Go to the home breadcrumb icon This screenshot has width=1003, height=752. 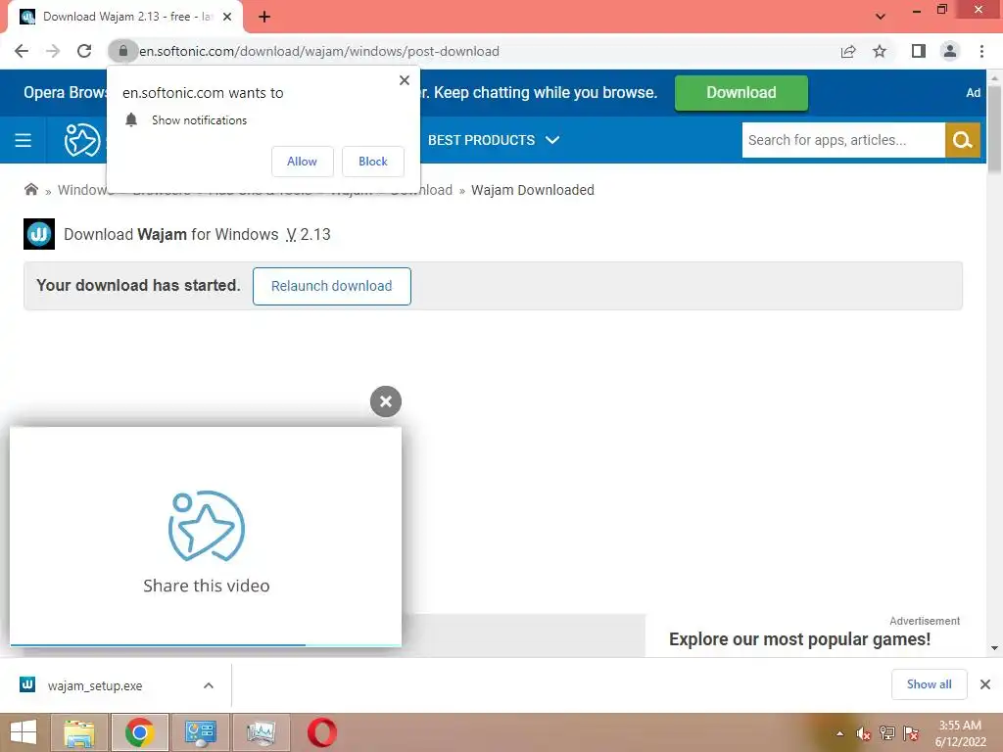click(30, 189)
